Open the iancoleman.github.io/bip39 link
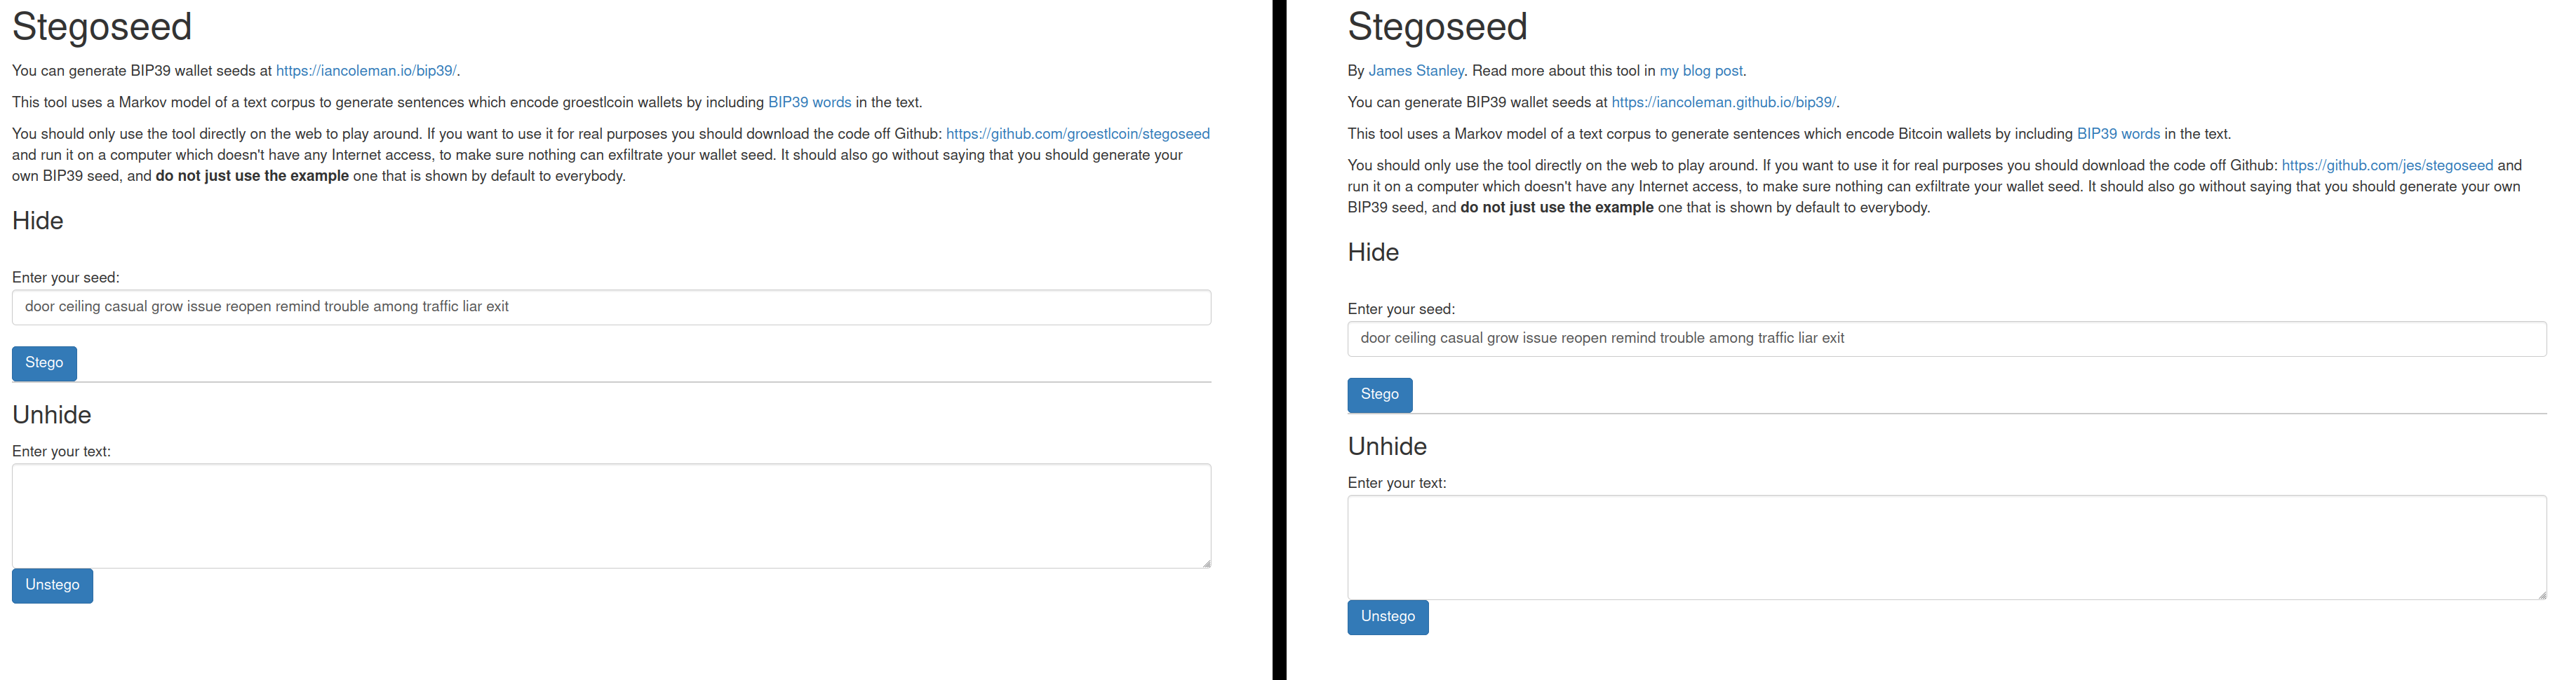The width and height of the screenshot is (2576, 680). (x=1723, y=102)
